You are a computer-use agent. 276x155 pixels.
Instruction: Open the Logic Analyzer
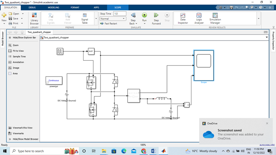(x=199, y=19)
